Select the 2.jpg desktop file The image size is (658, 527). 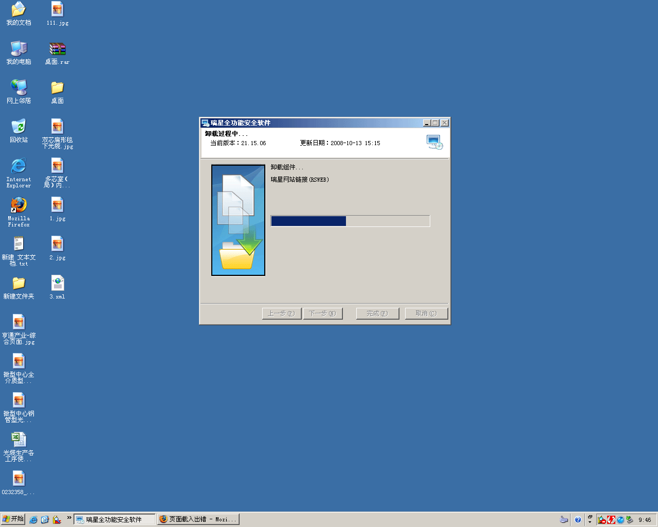point(58,248)
